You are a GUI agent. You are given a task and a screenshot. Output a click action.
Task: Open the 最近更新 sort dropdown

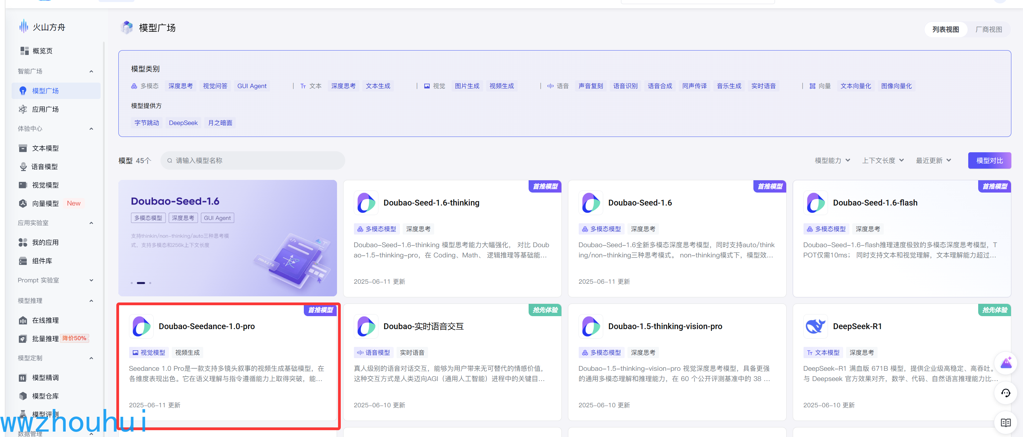[933, 160]
